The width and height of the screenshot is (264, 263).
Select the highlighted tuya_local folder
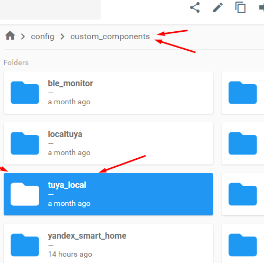click(108, 194)
